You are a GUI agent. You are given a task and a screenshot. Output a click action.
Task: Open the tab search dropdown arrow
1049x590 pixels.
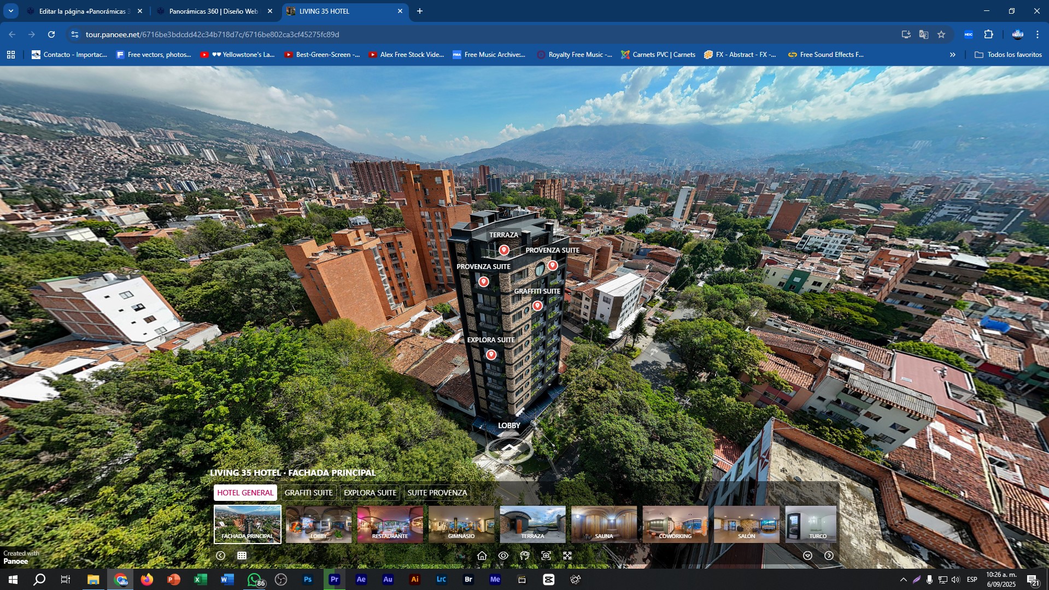point(10,11)
